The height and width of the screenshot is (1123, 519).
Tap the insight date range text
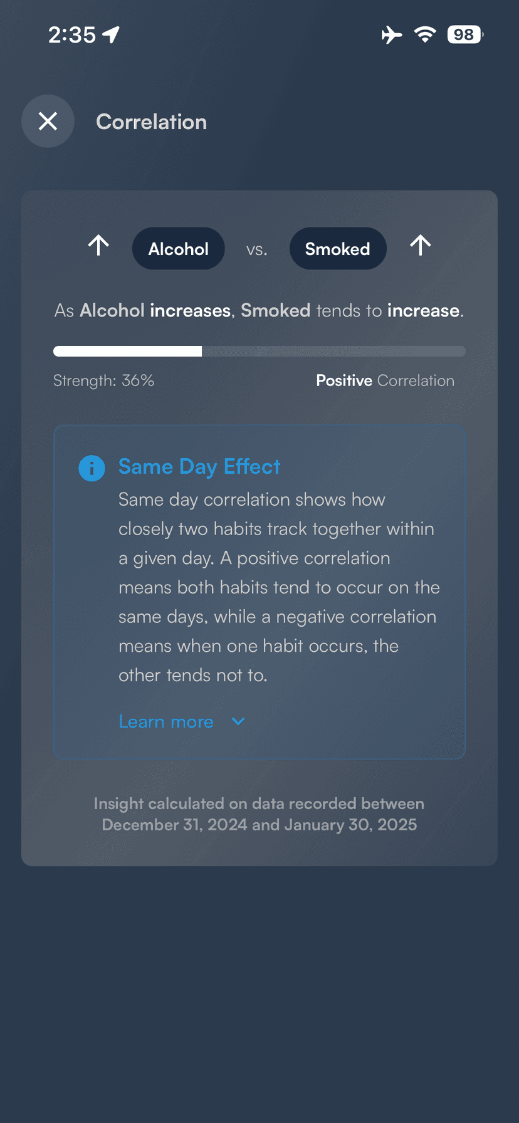259,814
